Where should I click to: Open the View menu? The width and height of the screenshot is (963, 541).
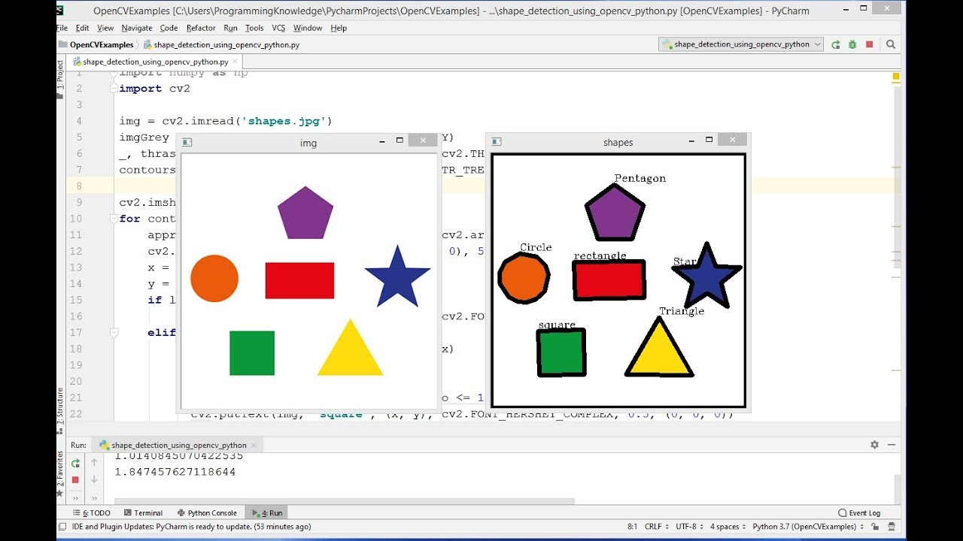105,28
